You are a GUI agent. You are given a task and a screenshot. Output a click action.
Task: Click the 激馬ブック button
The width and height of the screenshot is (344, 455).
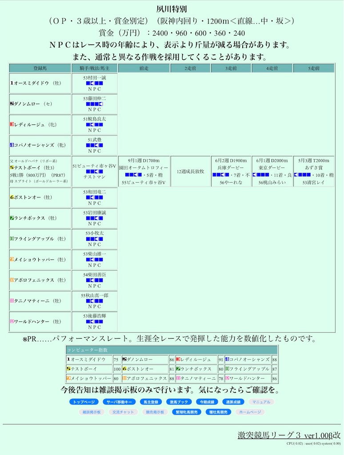pos(179,402)
